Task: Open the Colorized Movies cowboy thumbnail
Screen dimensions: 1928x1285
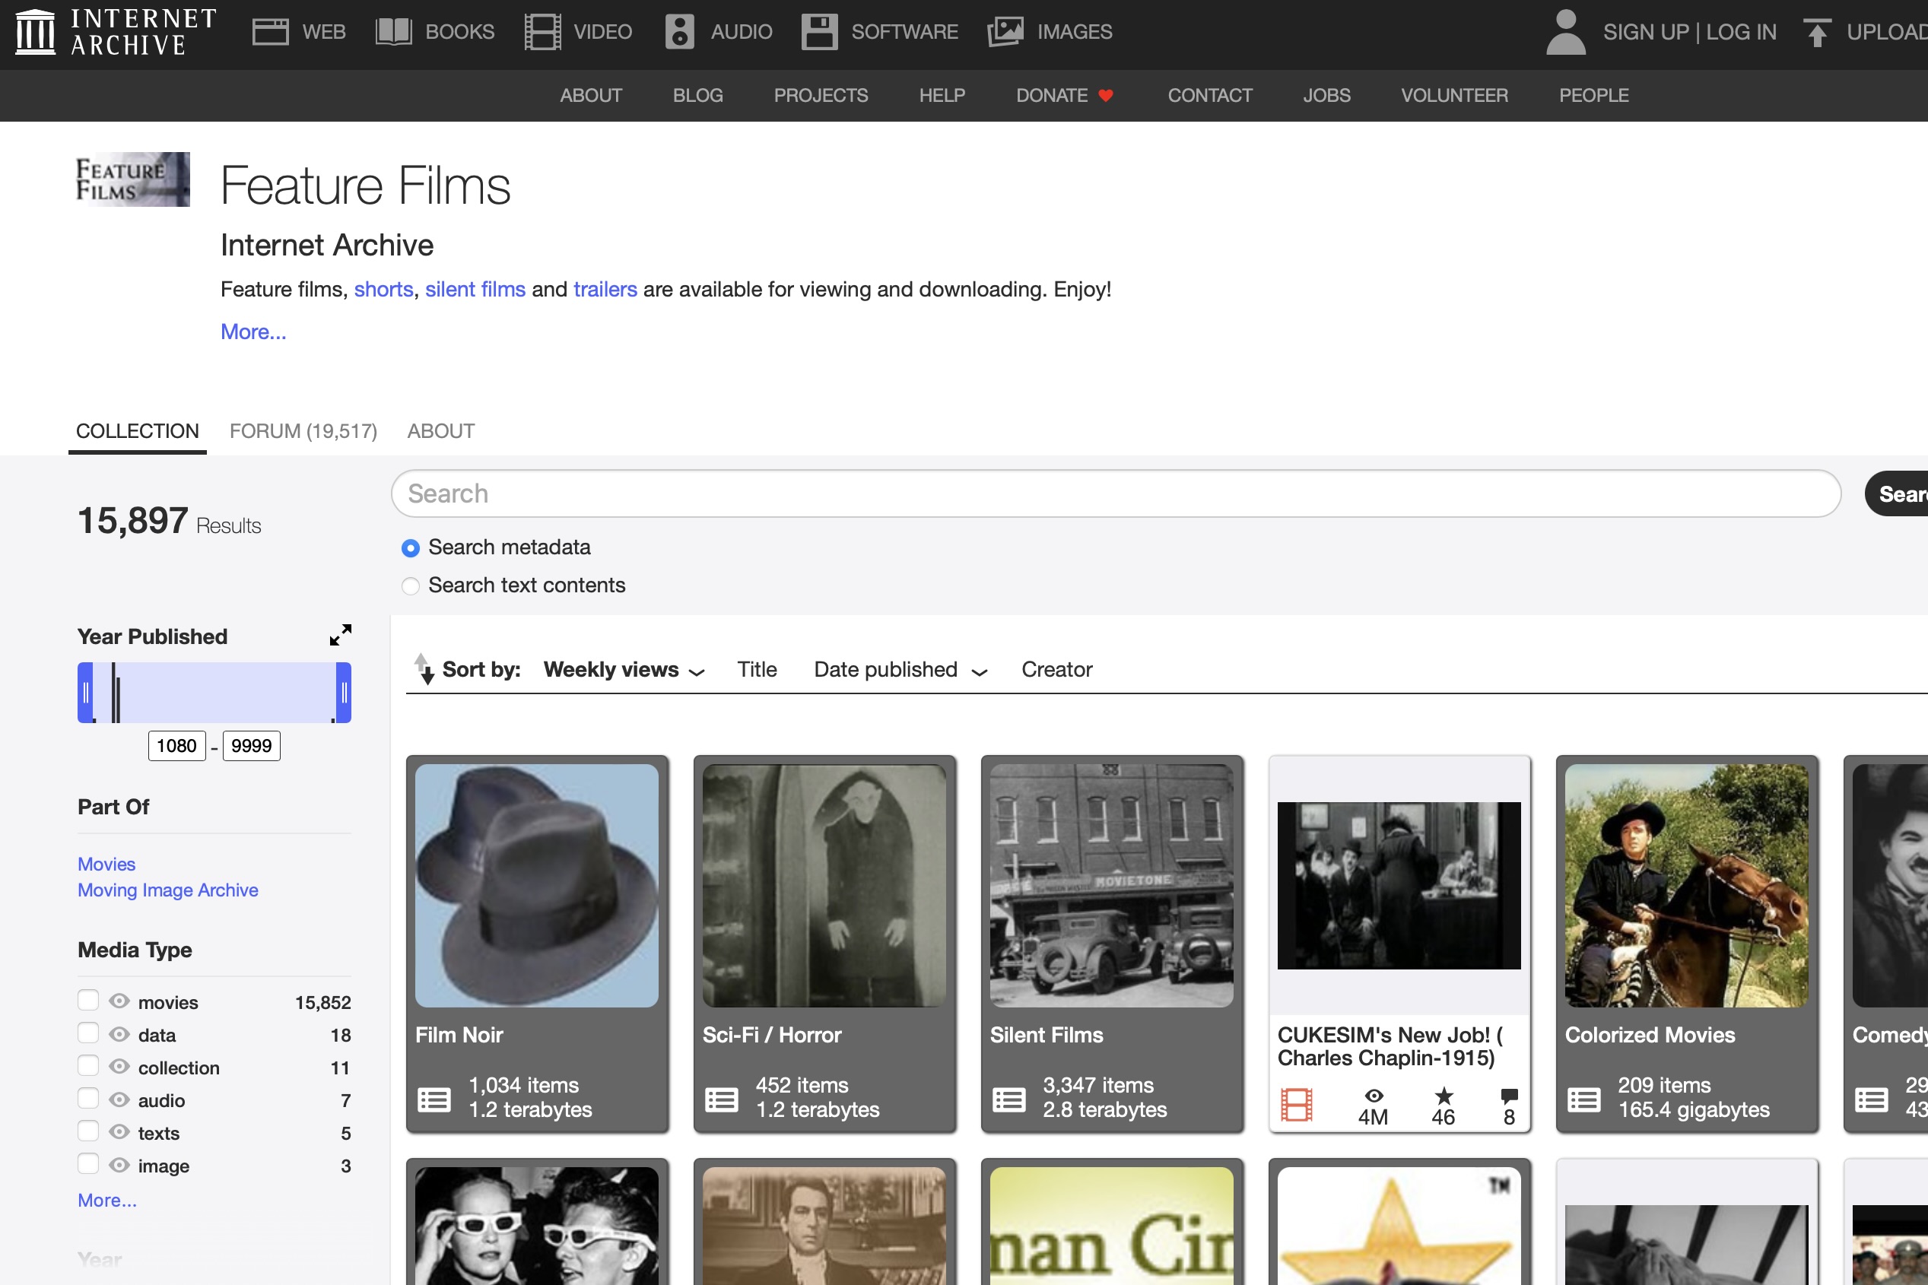Action: 1686,886
